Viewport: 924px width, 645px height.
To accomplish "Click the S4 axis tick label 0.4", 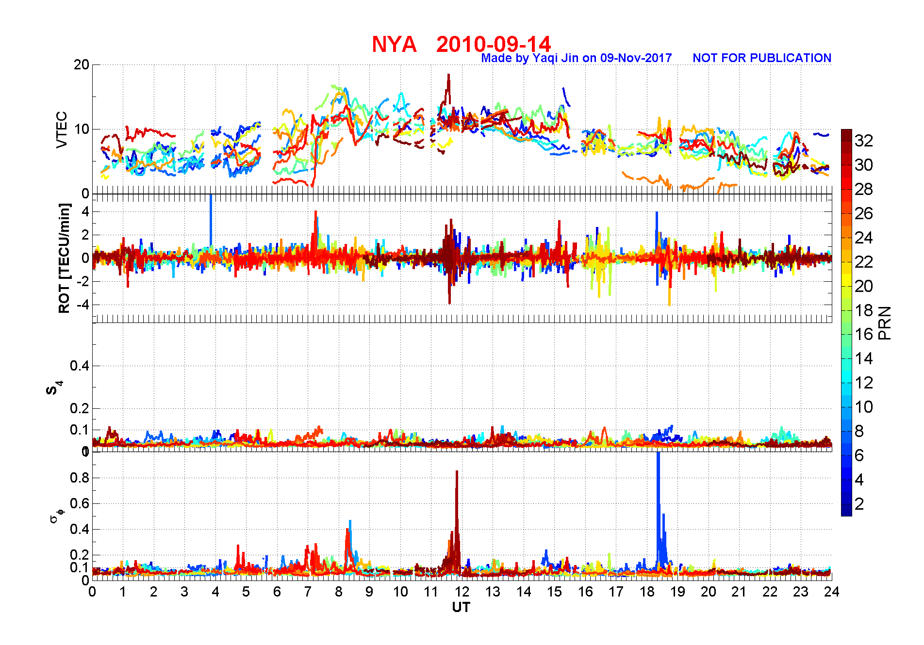I will [x=80, y=366].
